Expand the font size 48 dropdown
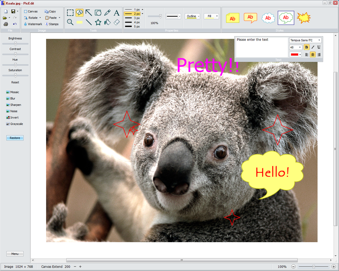Screen dimensions: 339x271 pyautogui.click(x=295, y=47)
